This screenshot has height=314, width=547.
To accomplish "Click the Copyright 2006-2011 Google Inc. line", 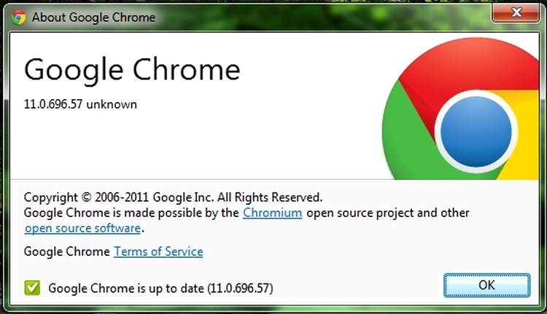I will tap(173, 197).
